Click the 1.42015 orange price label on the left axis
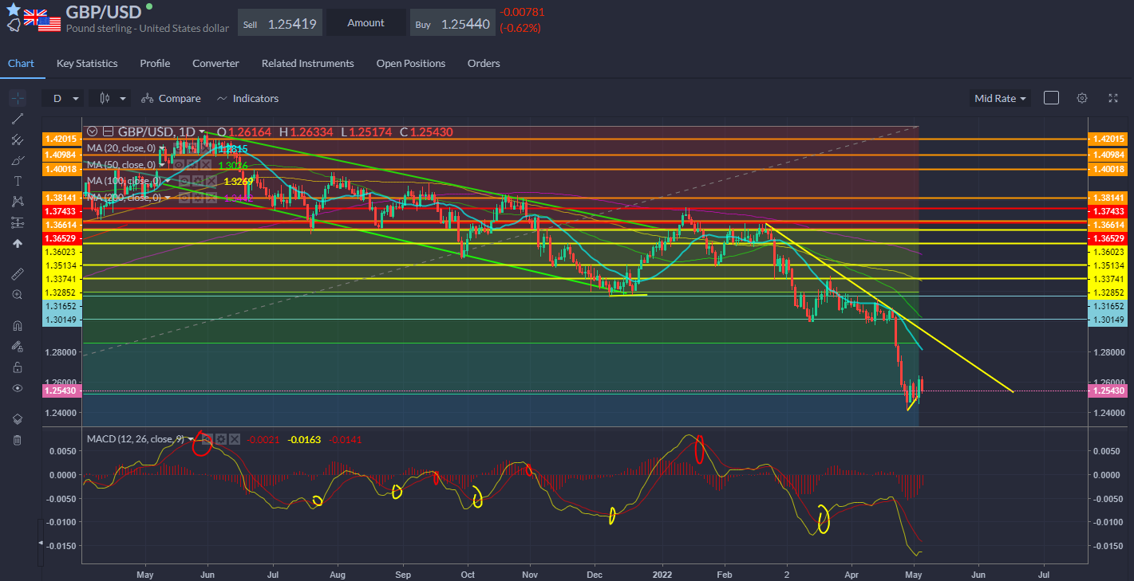 coord(62,139)
